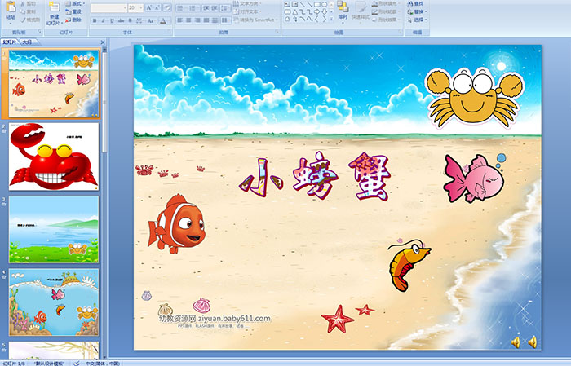Switch to the Slides (幻灯片) pane tab
571x366 pixels.
(x=10, y=42)
